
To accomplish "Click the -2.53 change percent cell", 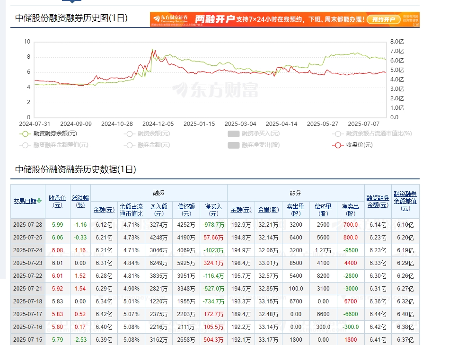I will [80, 339].
